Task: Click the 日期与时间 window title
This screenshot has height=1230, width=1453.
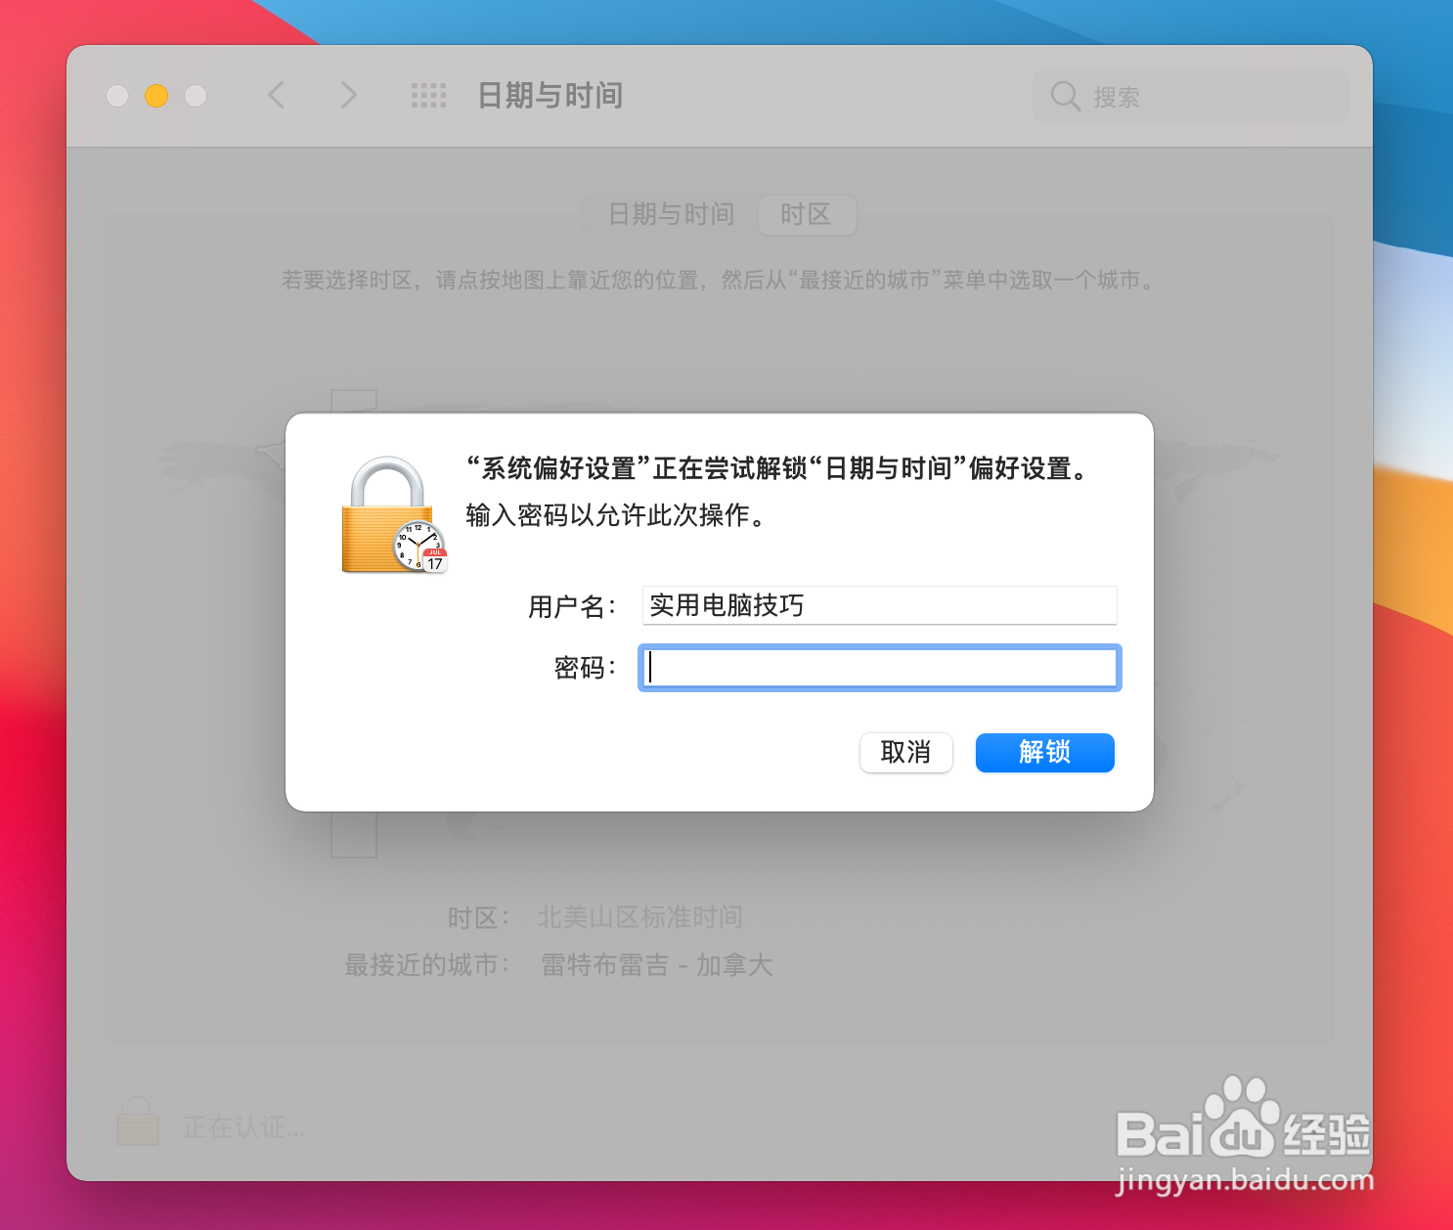Action: tap(550, 95)
